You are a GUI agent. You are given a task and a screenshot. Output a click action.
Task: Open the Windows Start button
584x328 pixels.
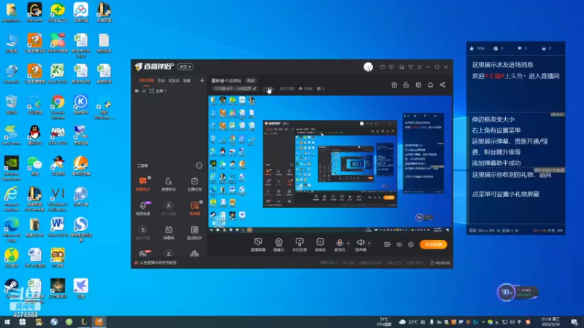[7, 321]
